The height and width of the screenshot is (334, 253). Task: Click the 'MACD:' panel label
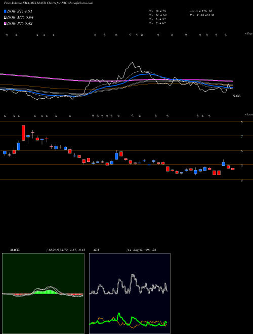pos(15,250)
